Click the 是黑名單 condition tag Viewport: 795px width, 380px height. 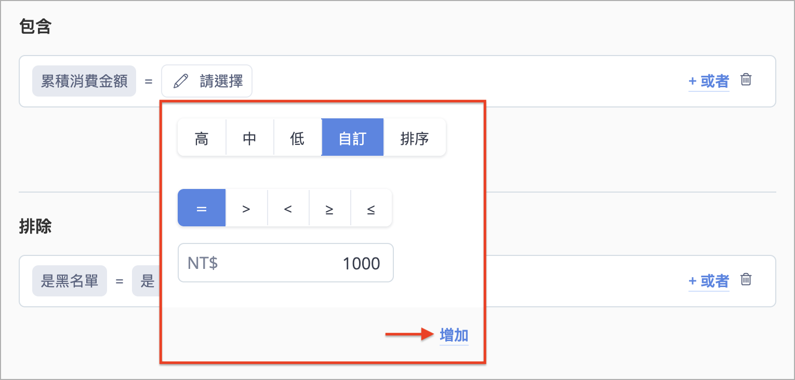pyautogui.click(x=70, y=281)
